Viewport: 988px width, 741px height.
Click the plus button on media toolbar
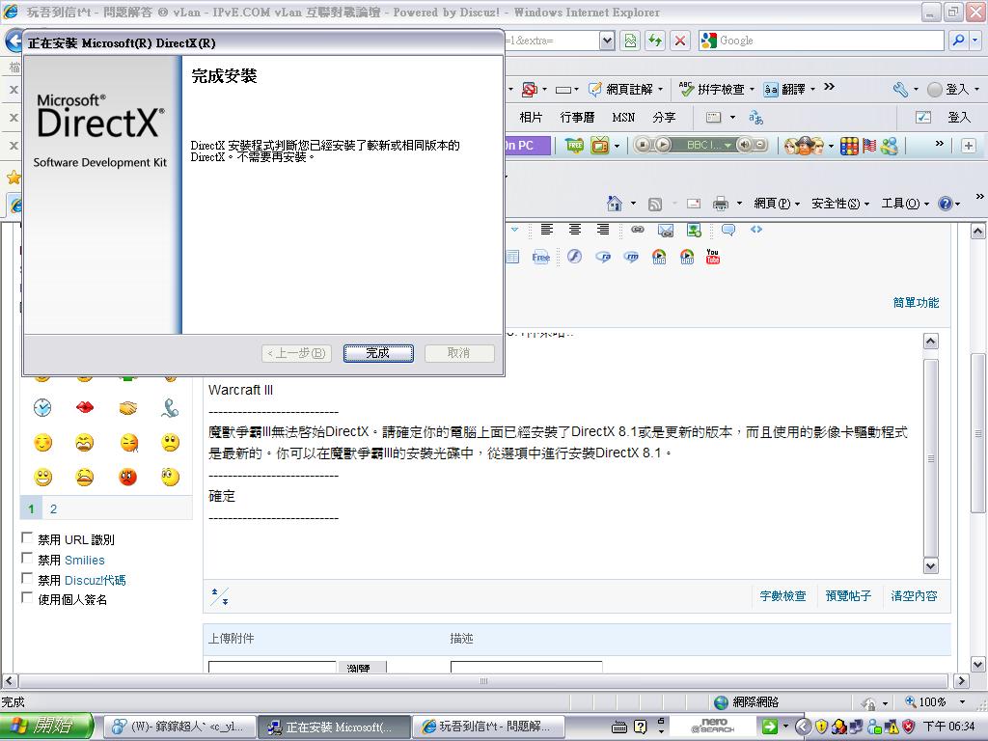(969, 146)
